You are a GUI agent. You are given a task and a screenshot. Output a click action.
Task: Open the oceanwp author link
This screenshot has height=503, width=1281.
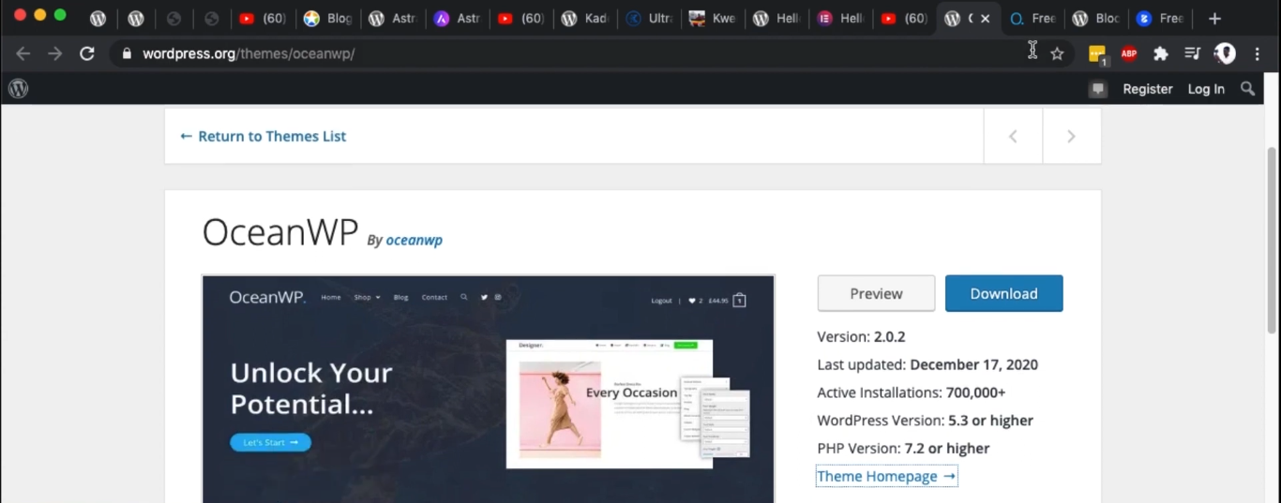(414, 241)
